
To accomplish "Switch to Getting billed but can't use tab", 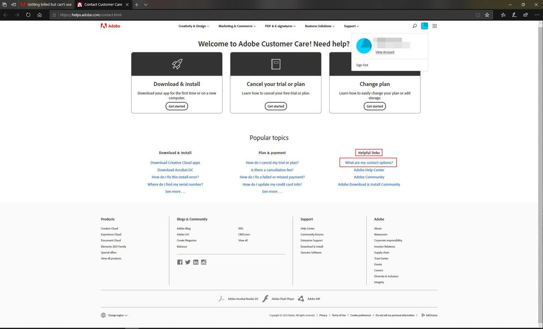I will (x=46, y=4).
